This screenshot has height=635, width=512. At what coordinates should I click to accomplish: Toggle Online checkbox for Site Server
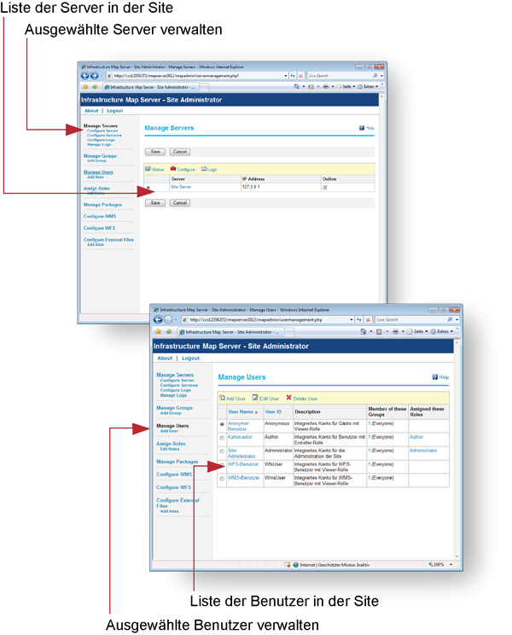(x=325, y=188)
